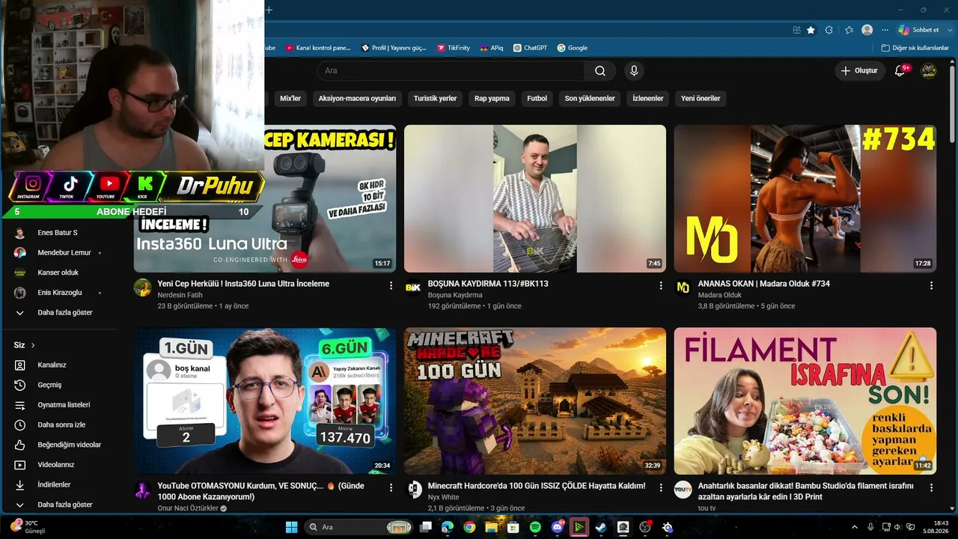Viewport: 958px width, 539px height.
Task: Open Nerdesin Fatih channel avatar
Action: [x=142, y=287]
